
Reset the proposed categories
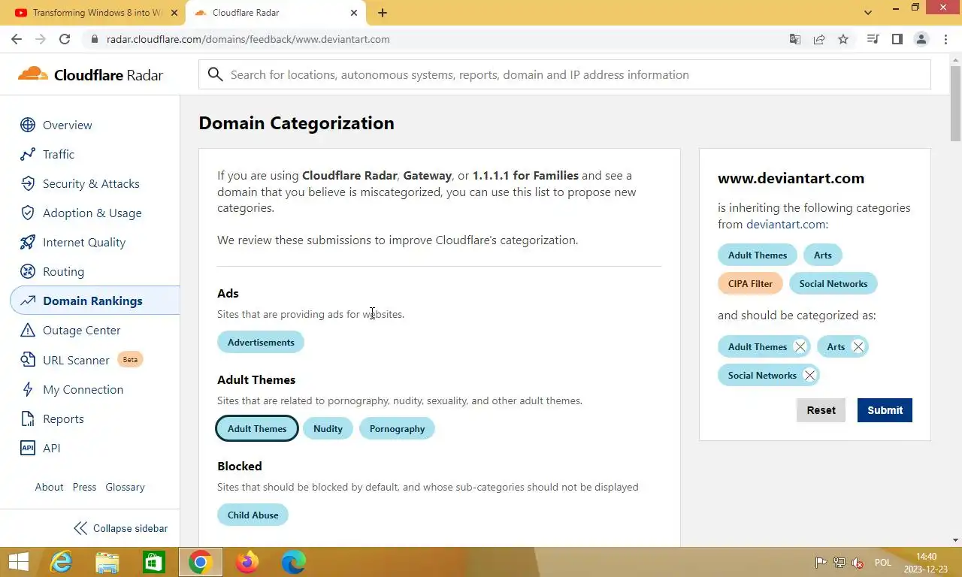coord(821,410)
